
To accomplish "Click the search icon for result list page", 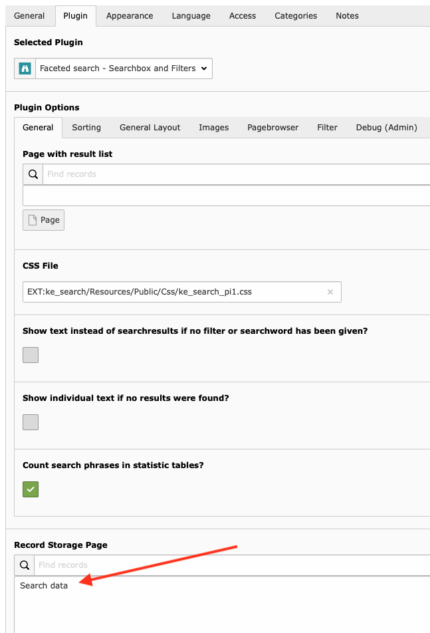I will [x=33, y=174].
